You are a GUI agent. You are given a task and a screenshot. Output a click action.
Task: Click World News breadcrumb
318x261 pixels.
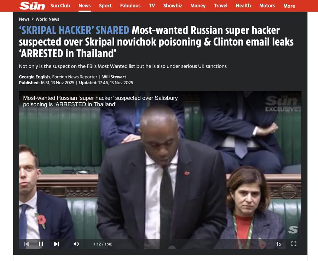[47, 19]
